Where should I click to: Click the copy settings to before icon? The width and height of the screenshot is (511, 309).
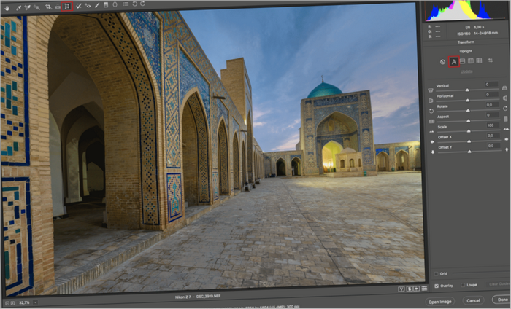[x=417, y=289]
